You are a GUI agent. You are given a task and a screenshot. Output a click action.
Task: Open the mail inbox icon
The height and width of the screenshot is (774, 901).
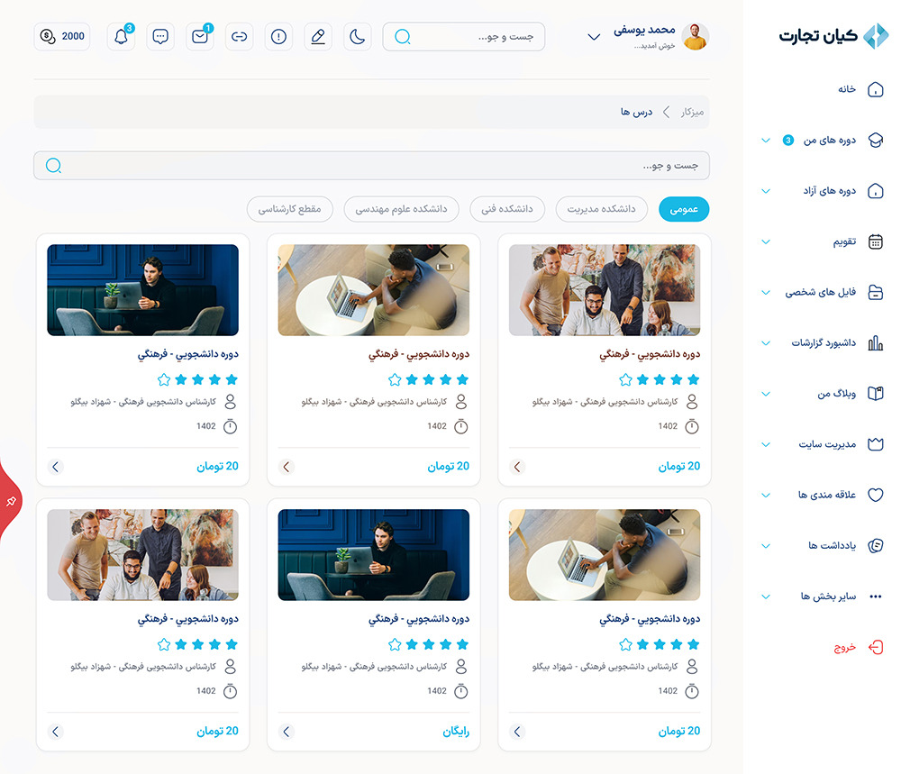click(199, 37)
